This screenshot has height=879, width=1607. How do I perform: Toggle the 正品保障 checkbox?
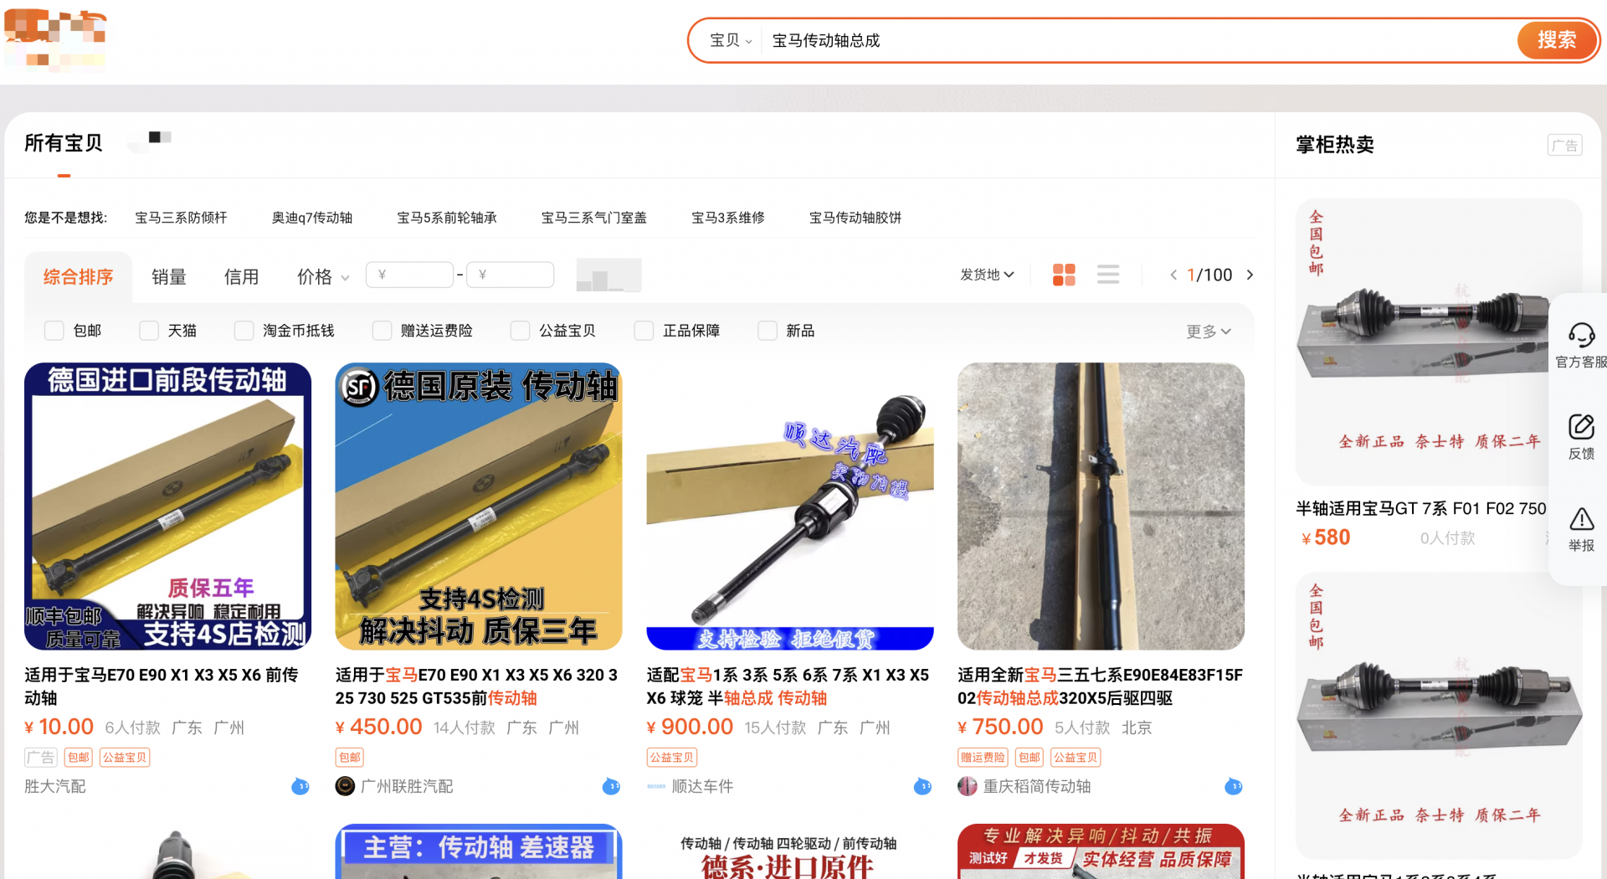tap(644, 331)
